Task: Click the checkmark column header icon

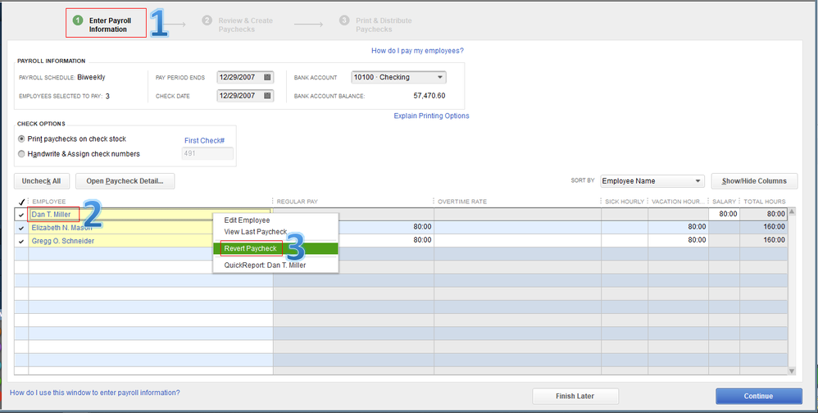Action: 21,202
